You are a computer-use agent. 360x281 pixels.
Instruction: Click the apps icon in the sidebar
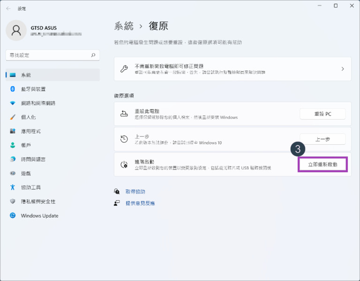coord(13,131)
